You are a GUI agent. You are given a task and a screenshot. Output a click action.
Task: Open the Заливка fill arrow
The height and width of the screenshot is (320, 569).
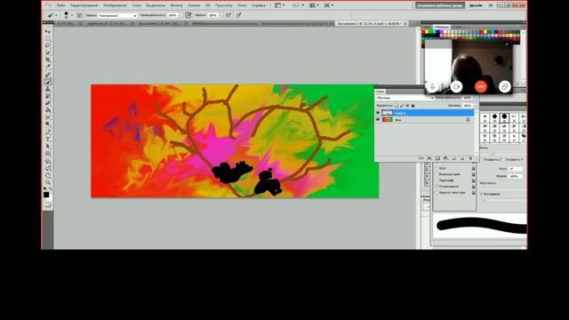click(475, 106)
